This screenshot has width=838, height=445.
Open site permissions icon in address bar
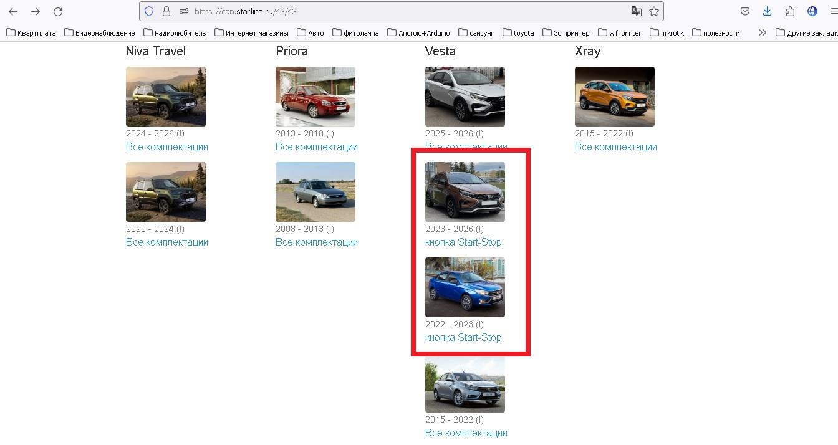coord(183,11)
